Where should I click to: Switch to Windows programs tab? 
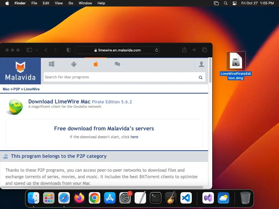[51, 64]
